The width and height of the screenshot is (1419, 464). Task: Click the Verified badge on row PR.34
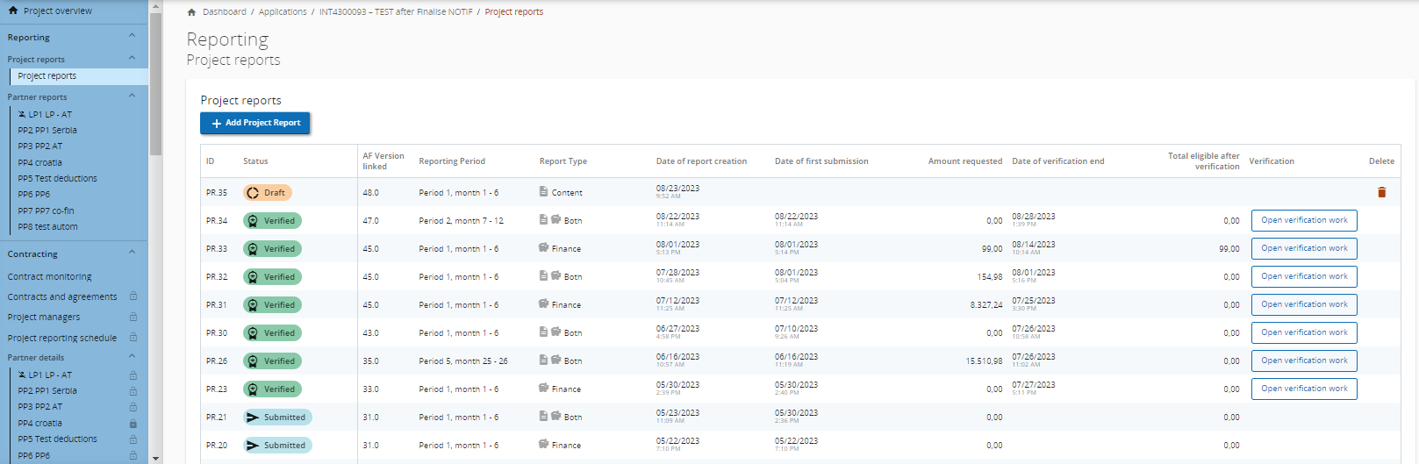coord(272,221)
